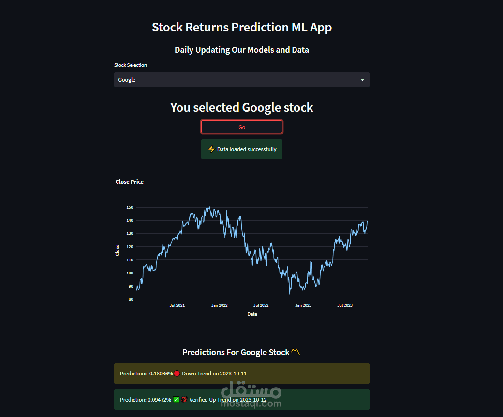503x417 pixels.
Task: Click "Down Trend on 2023-10-11" text
Action: point(214,374)
